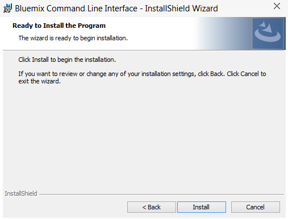Click the Bluemix Command Line Interface title text
This screenshot has height=219, width=288.
pyautogui.click(x=76, y=9)
